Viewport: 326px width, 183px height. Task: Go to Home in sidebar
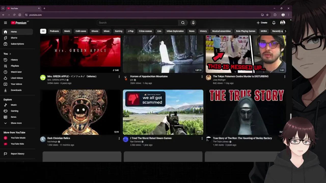(17, 32)
